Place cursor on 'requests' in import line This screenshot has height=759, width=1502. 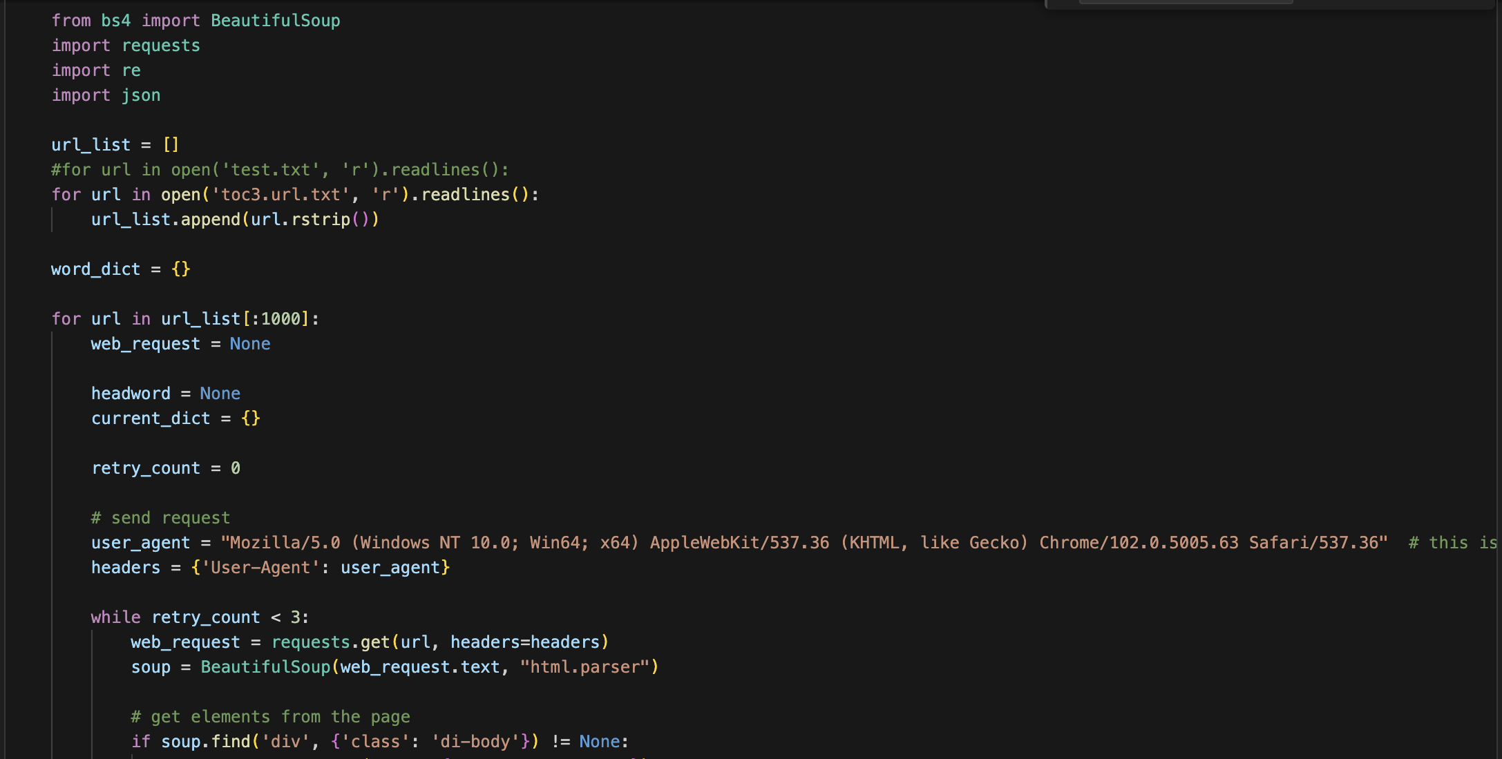point(160,46)
